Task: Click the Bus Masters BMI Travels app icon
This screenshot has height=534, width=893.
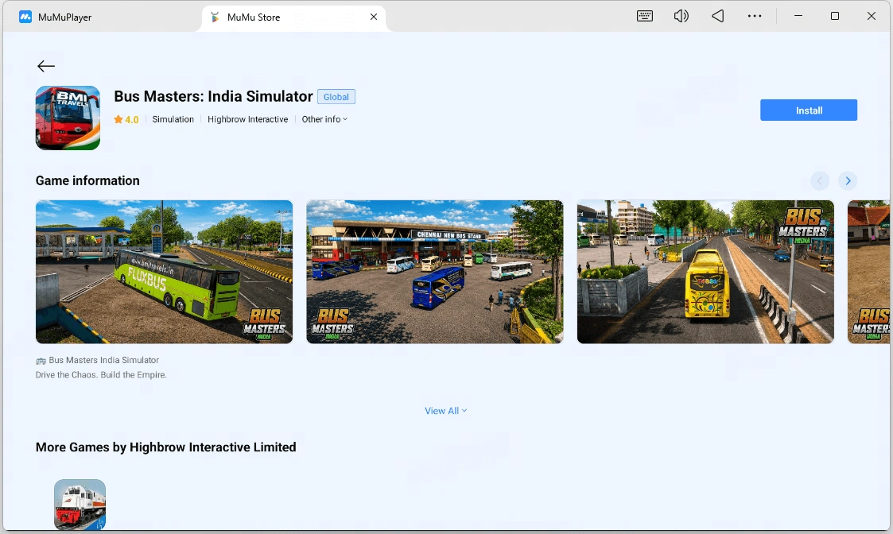Action: pos(68,118)
